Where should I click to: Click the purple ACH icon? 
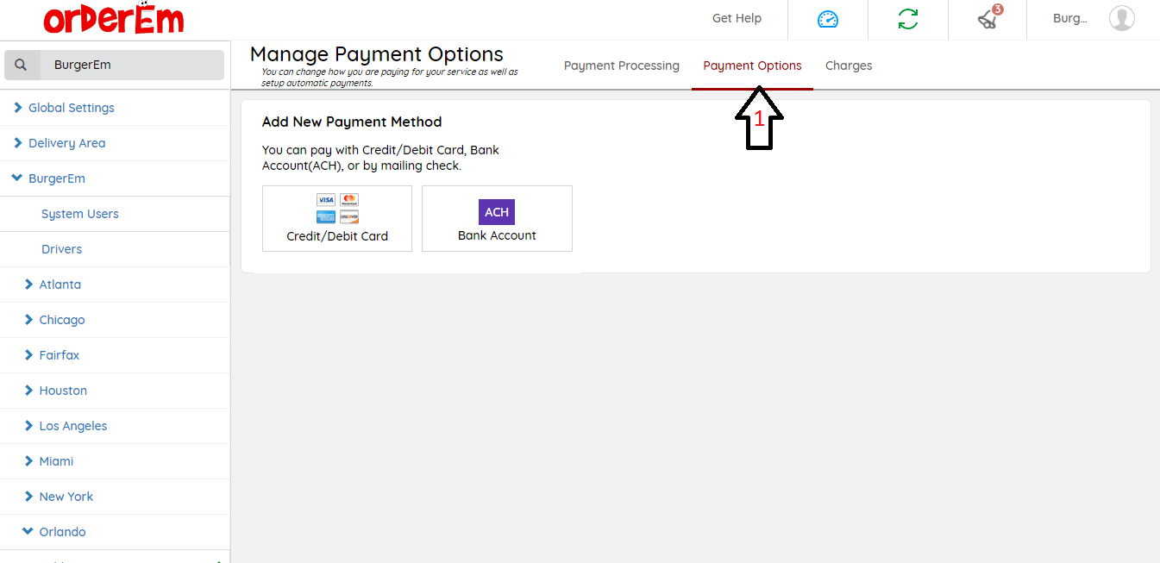coord(497,212)
